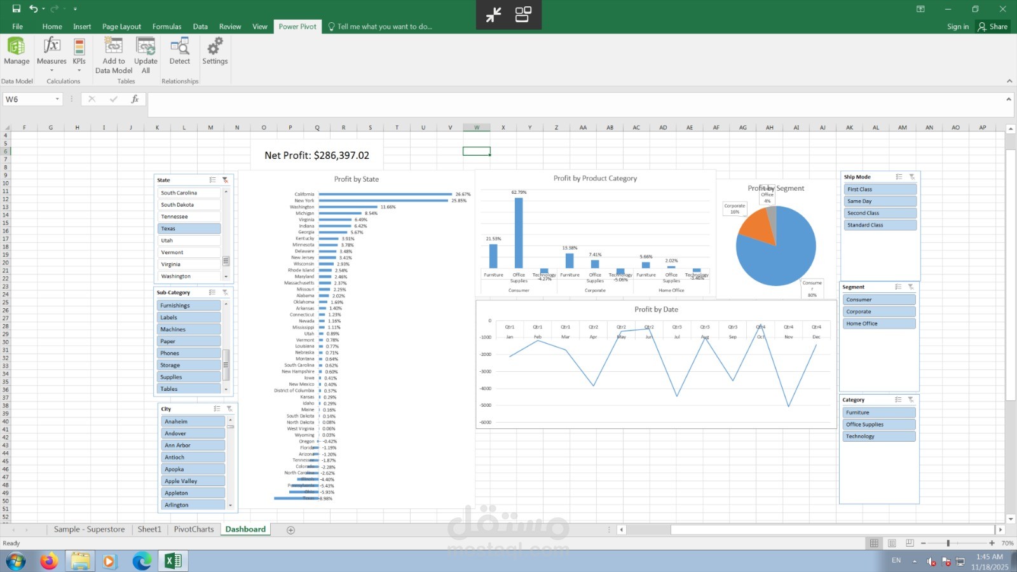Click the Update All icon
The height and width of the screenshot is (572, 1017).
[146, 55]
